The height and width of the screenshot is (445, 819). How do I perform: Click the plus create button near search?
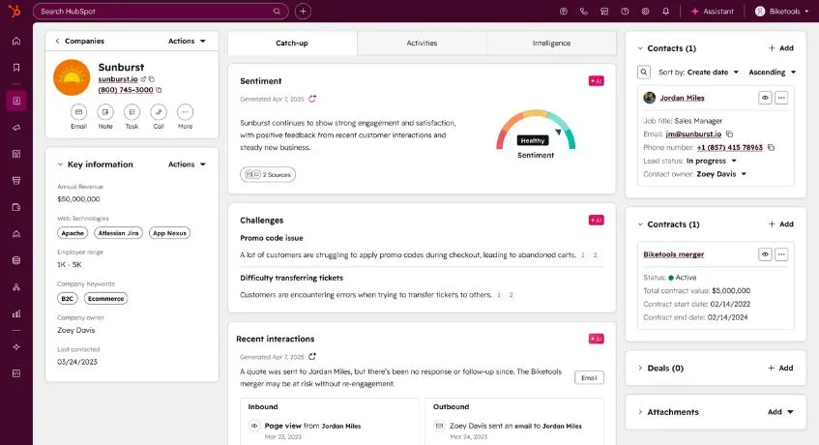(x=303, y=11)
